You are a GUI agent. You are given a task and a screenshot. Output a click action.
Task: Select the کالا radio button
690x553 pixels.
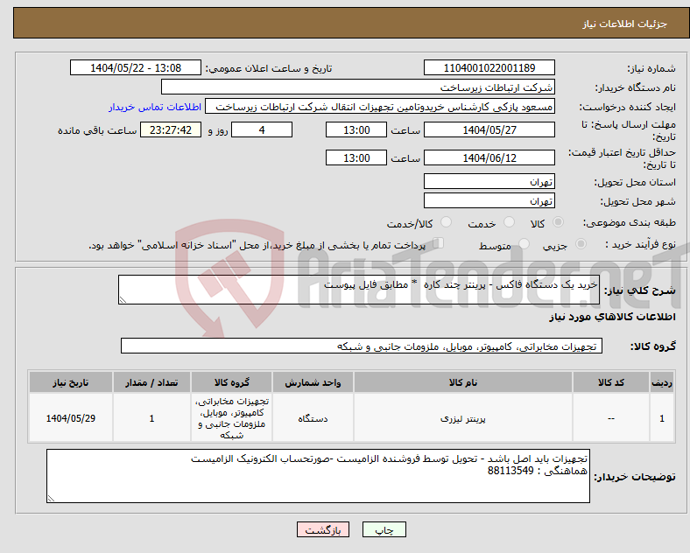coord(558,222)
